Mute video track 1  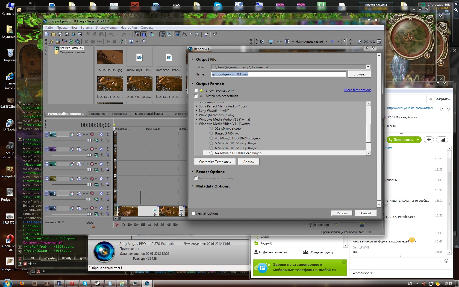[101, 134]
